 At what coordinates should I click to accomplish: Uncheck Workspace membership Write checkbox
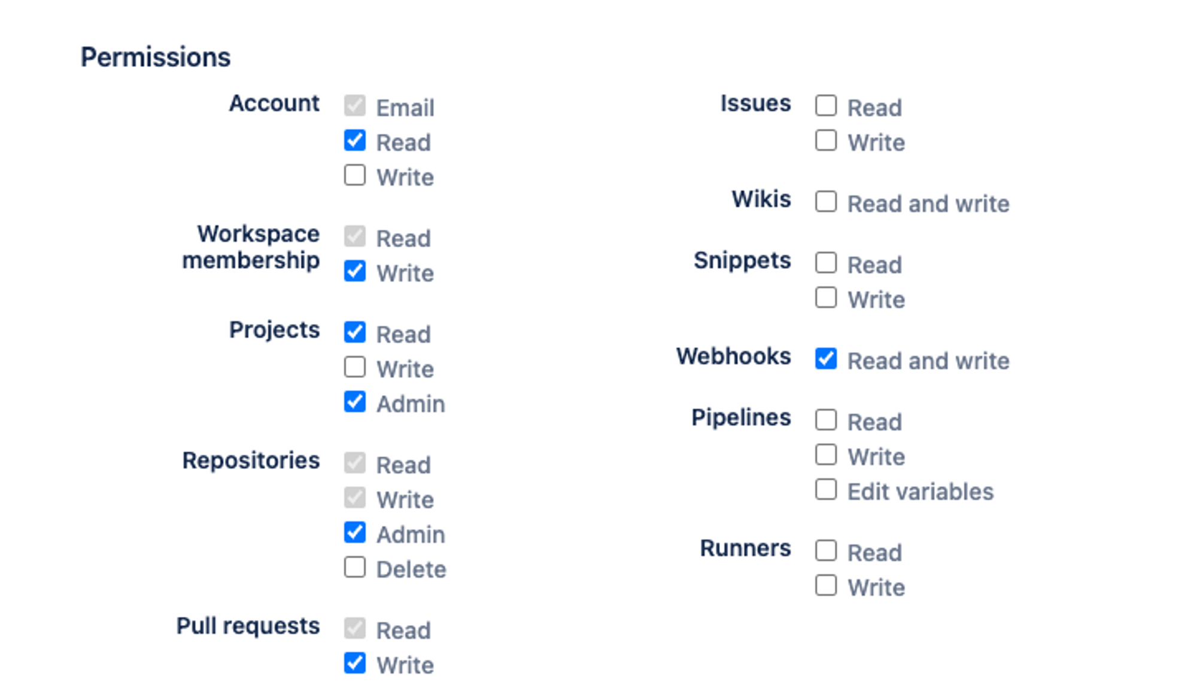(355, 271)
